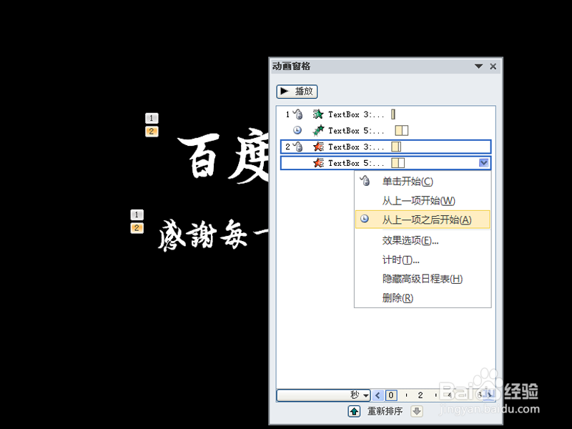
Task: Click the 0 mark on the timeline ruler
Action: coord(391,395)
